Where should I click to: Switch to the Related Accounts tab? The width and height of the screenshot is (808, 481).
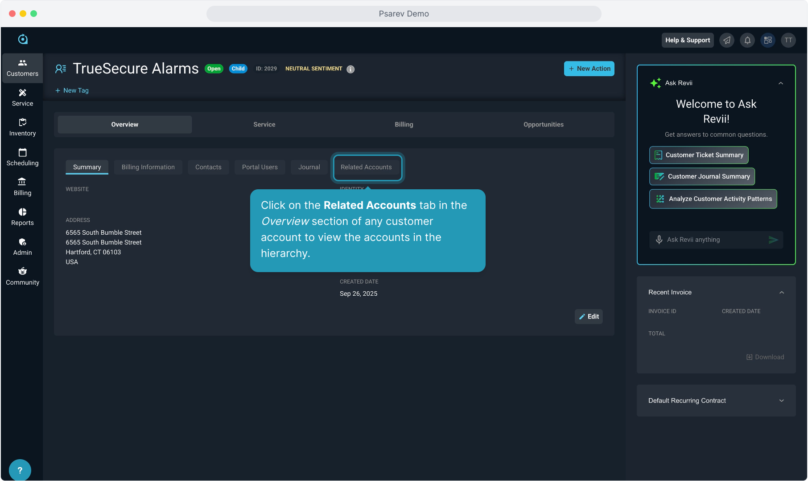[x=366, y=167]
